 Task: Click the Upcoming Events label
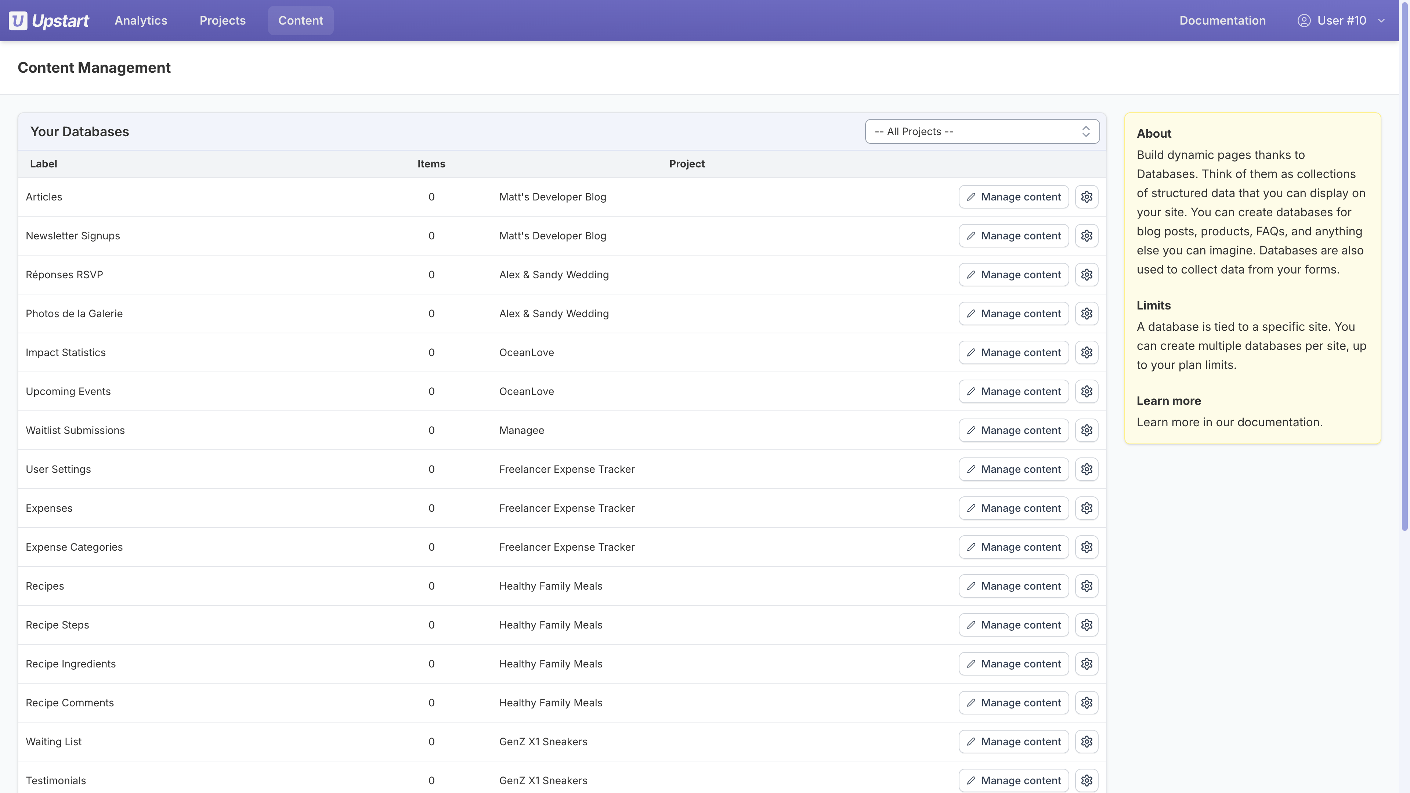point(68,391)
